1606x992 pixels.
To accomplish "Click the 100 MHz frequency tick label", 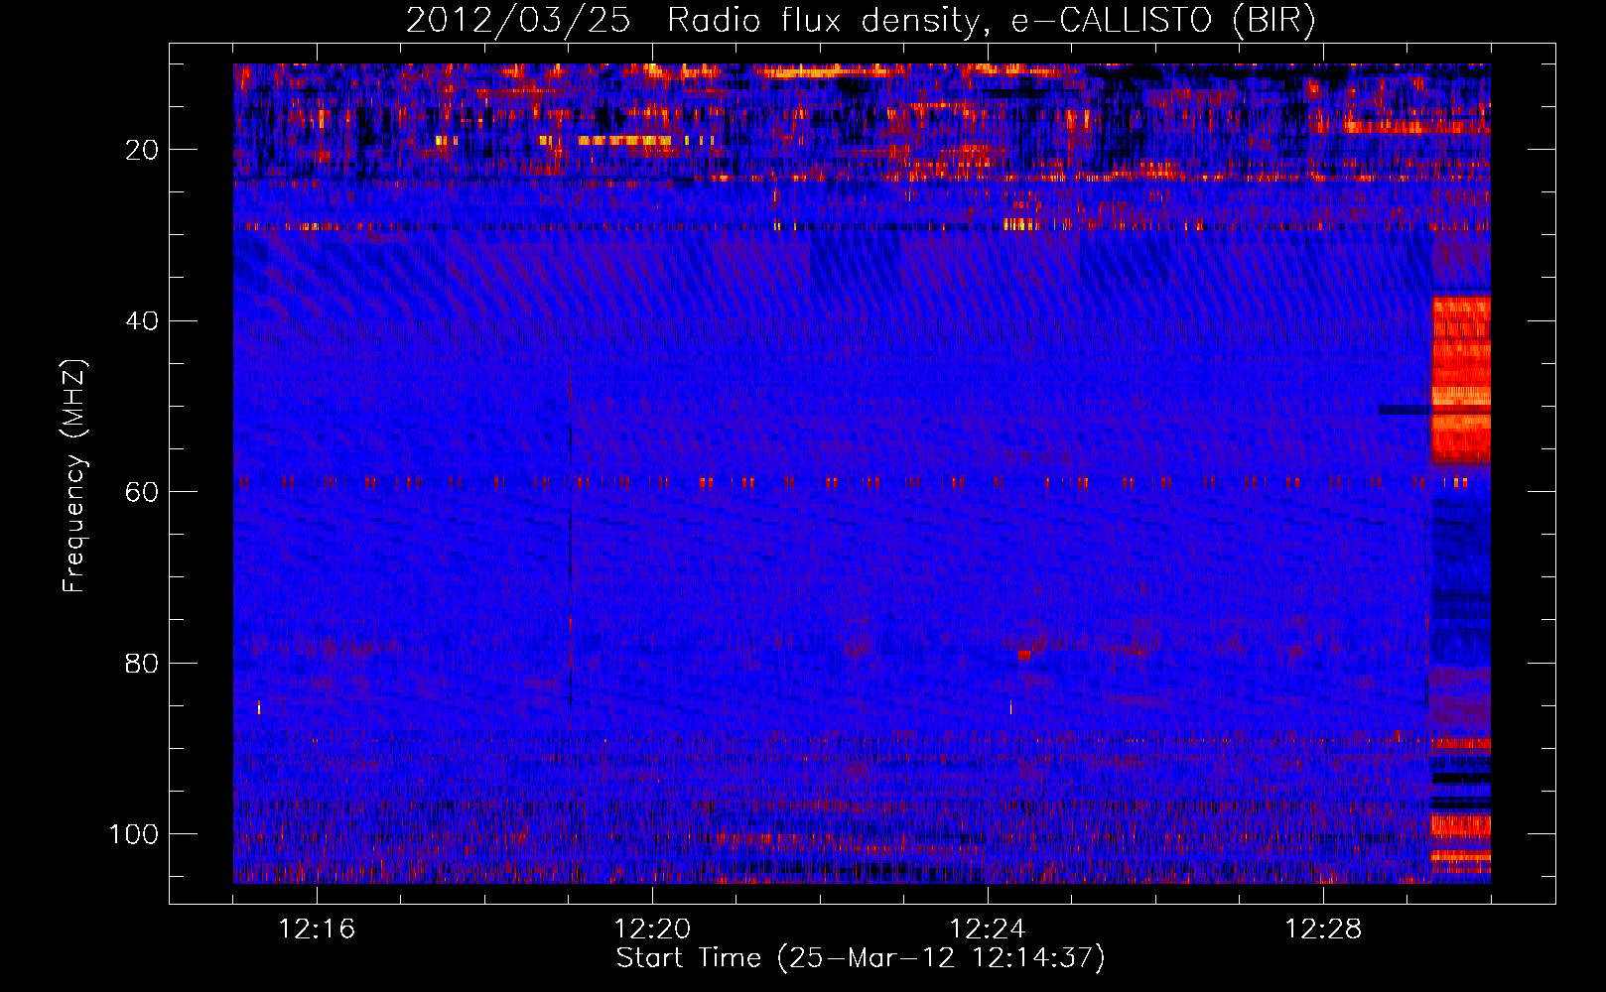I will coord(134,834).
